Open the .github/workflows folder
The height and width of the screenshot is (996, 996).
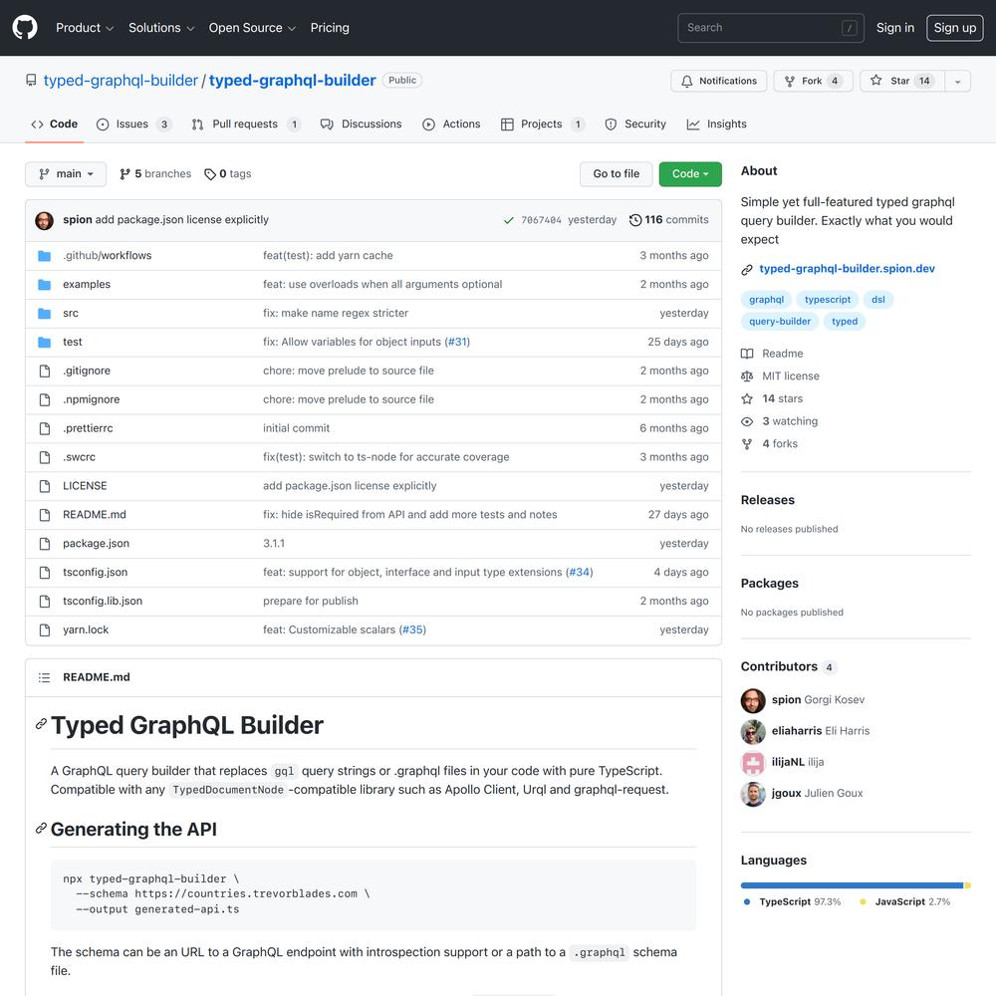[x=107, y=255]
